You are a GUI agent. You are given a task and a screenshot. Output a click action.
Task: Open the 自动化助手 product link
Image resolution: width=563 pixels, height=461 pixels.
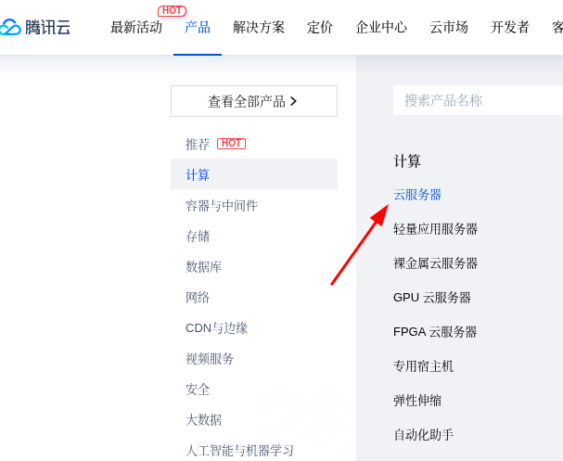(423, 435)
